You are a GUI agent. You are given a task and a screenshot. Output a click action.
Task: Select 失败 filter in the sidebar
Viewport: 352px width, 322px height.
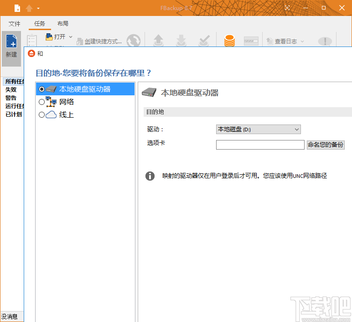click(11, 89)
